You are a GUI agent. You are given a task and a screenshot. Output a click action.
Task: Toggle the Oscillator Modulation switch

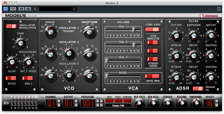(12, 26)
